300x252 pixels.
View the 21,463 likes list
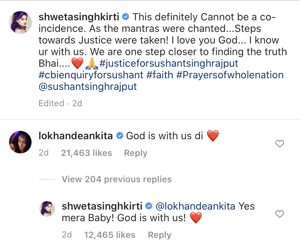click(x=87, y=153)
